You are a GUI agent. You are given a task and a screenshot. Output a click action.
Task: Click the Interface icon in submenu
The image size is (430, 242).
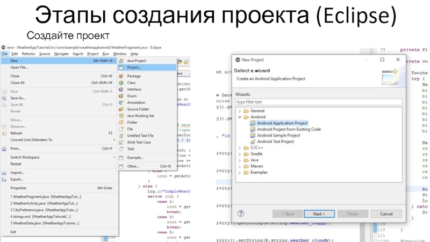coord(121,89)
